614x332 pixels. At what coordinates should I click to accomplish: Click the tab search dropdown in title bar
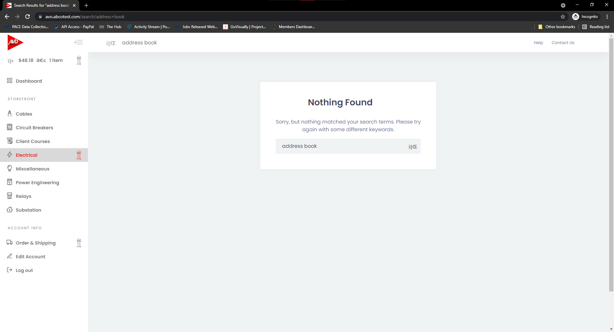coord(563,5)
